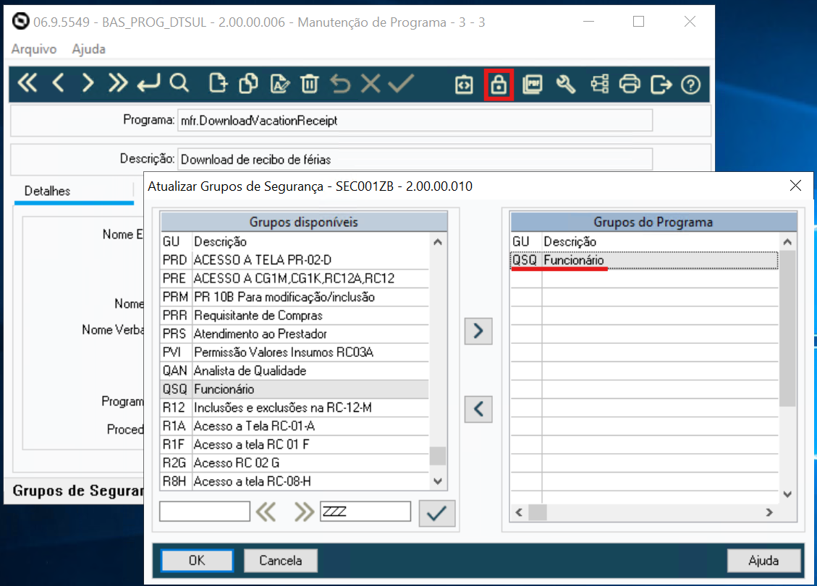
Task: Click scroll-up arrow of Grupos disponíveis list
Action: pos(438,242)
